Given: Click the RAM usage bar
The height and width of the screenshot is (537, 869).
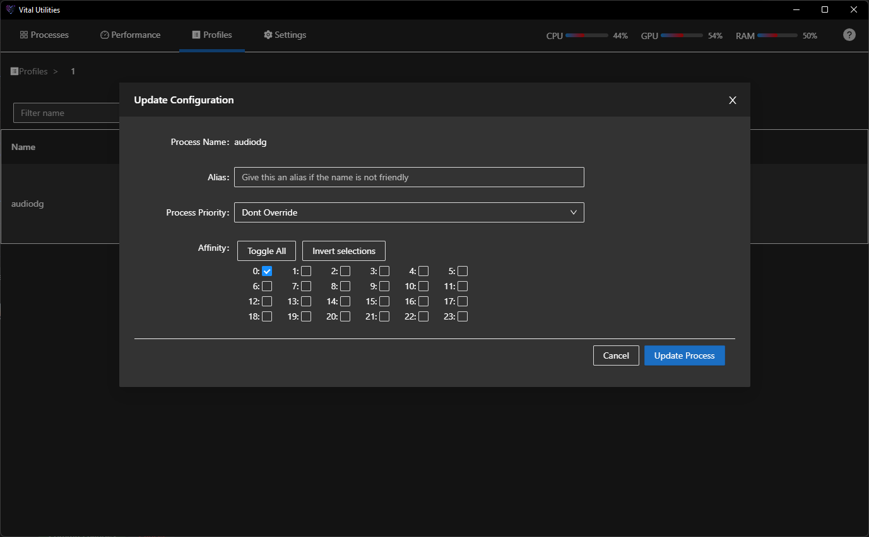Looking at the screenshot, I should [x=778, y=35].
